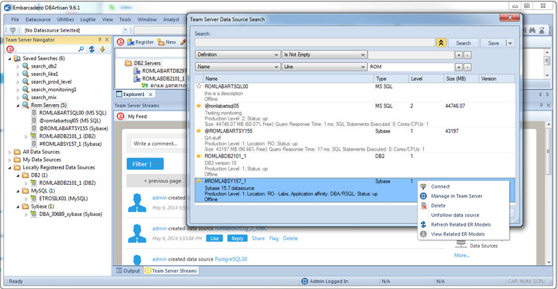Click the DB2 Servers folder icon in Explorer
Screen dimensions: 558x289
click(x=128, y=63)
